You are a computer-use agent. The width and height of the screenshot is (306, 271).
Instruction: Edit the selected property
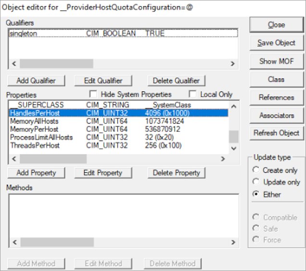103,173
